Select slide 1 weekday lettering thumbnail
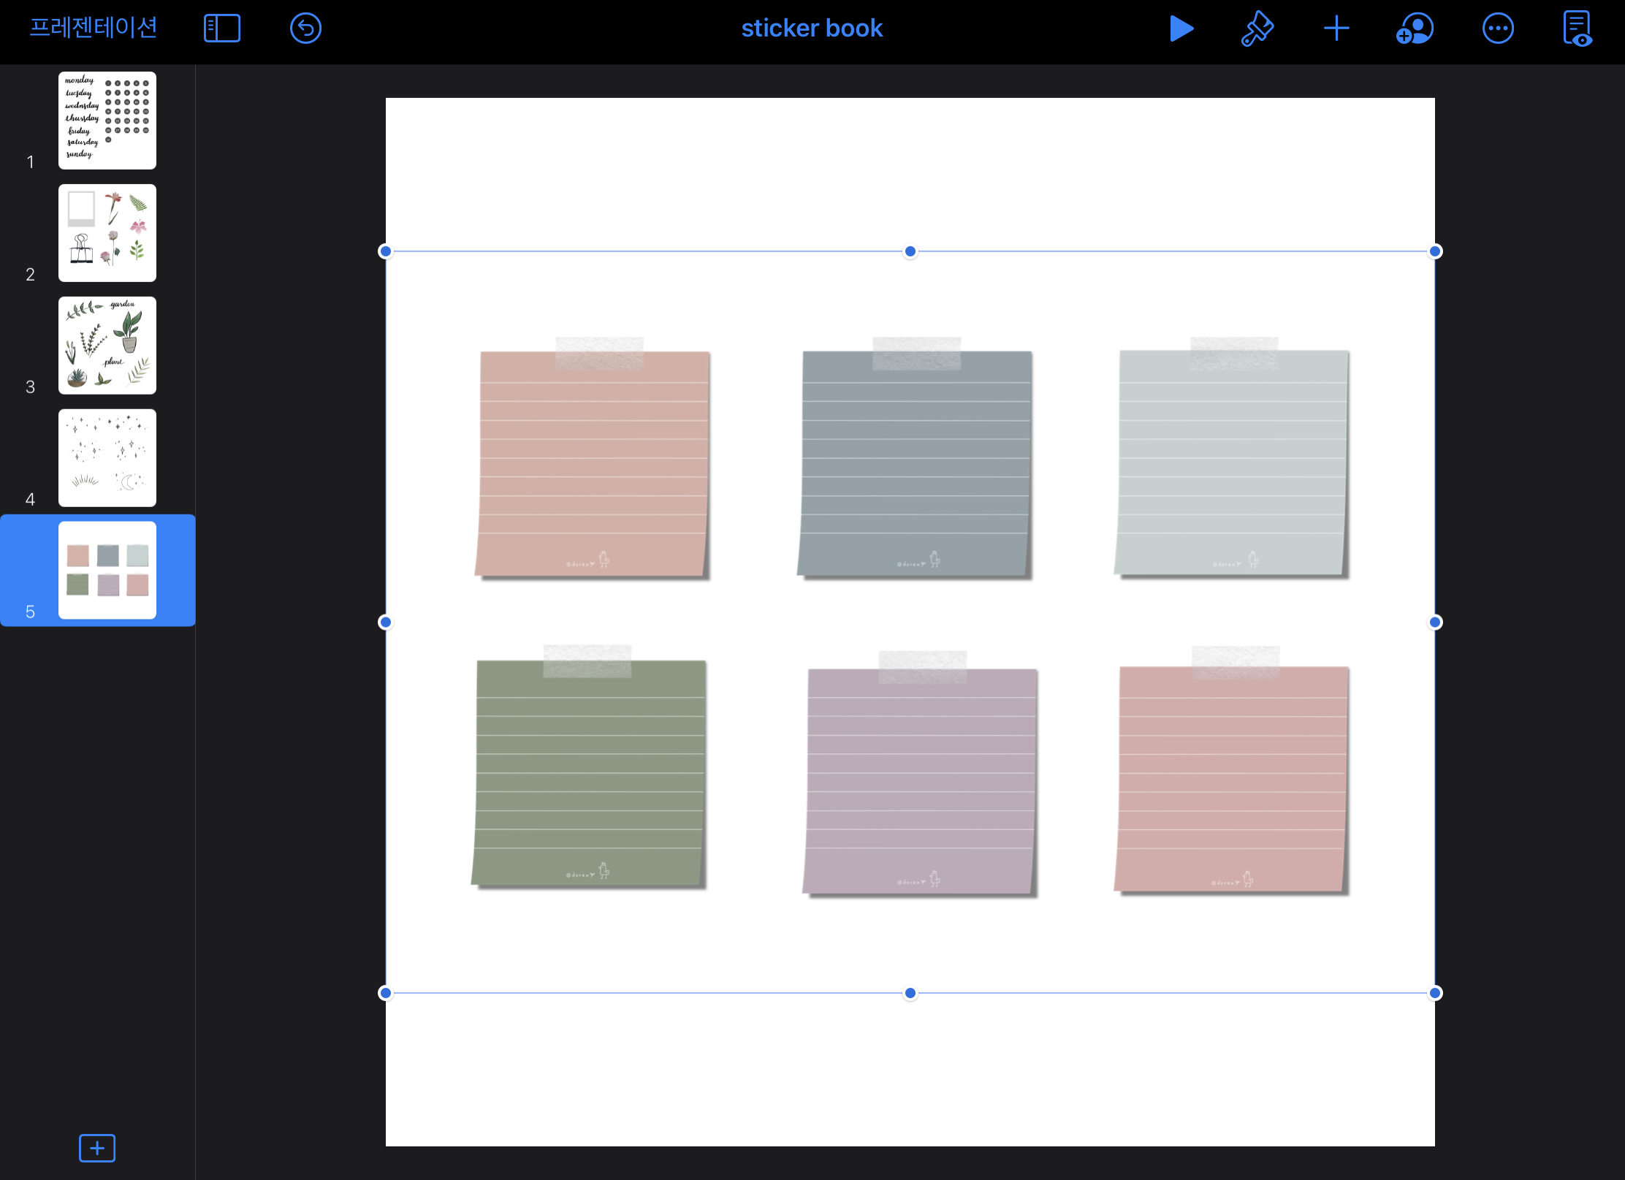This screenshot has width=1625, height=1180. click(107, 121)
